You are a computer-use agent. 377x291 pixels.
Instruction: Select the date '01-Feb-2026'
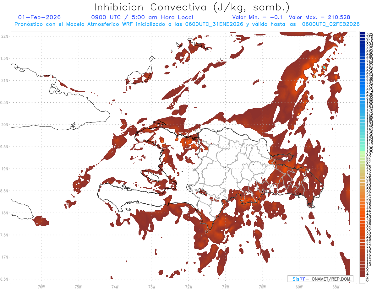(40, 17)
